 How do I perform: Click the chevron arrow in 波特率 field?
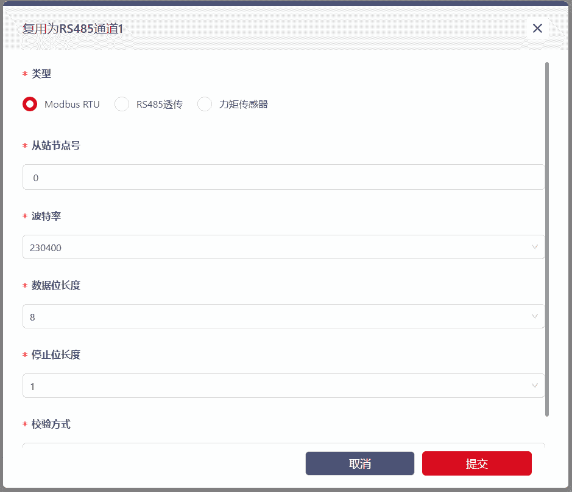pos(535,248)
